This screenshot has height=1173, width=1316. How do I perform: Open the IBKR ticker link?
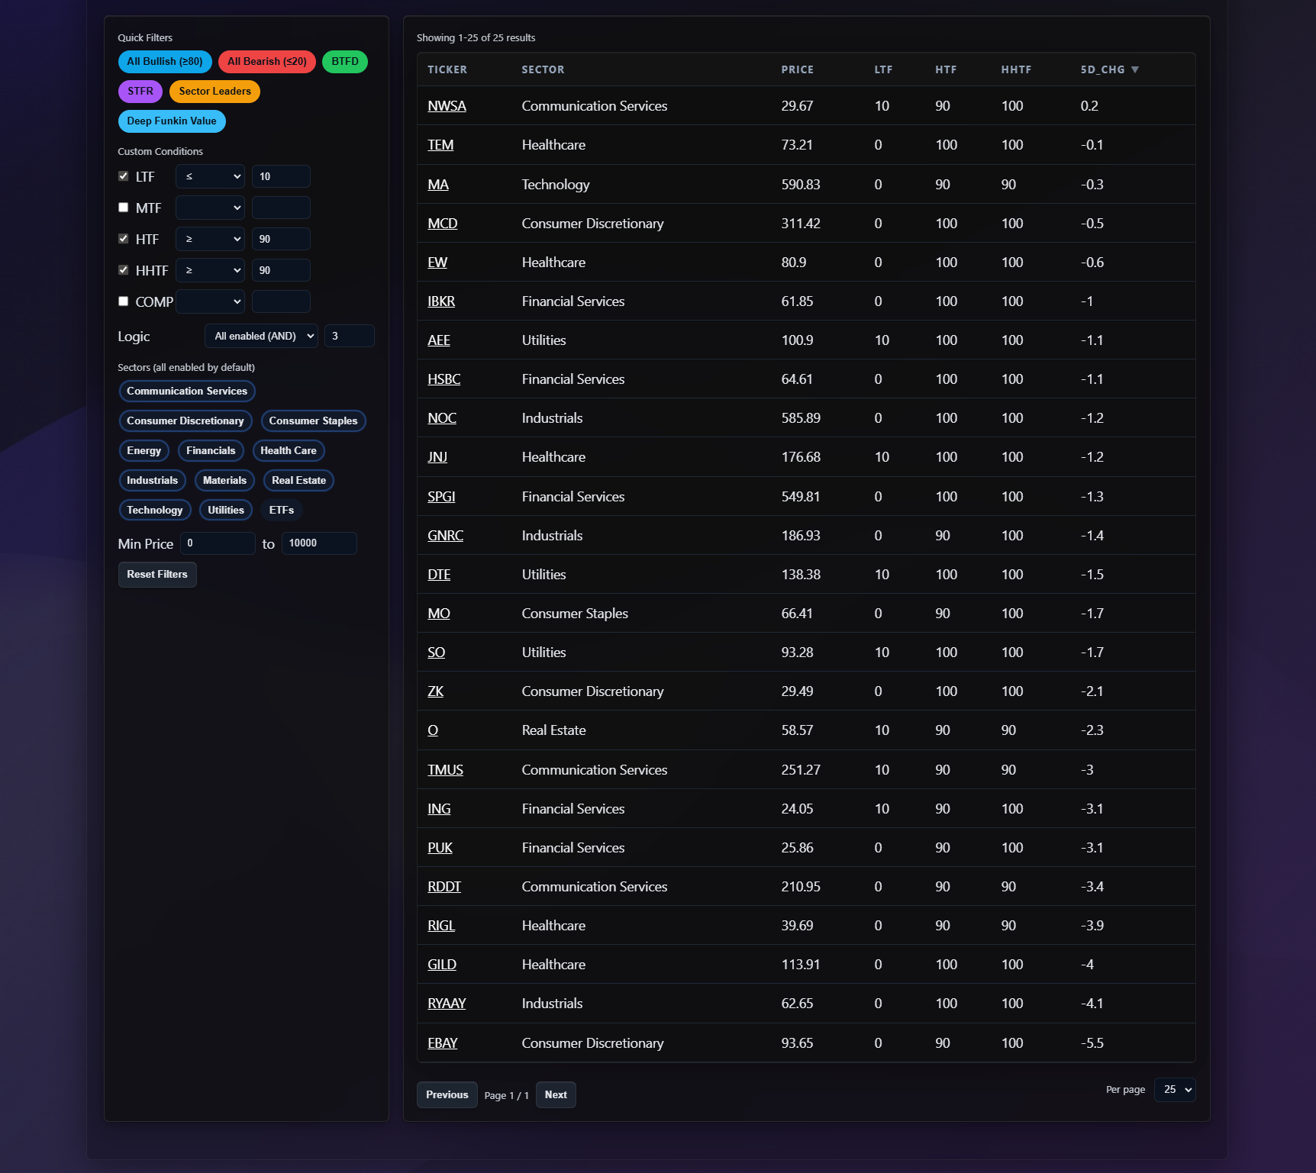point(441,301)
